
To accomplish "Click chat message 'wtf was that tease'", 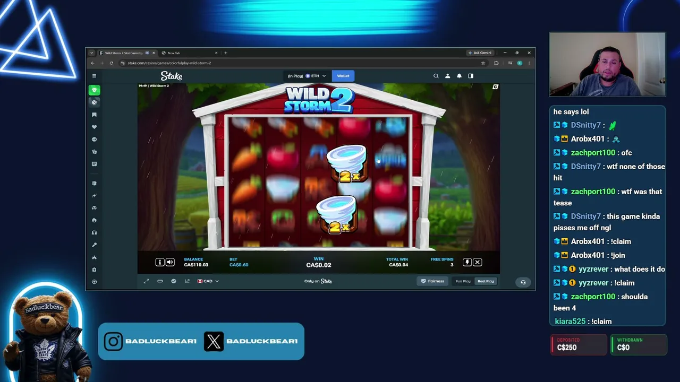I will 608,197.
